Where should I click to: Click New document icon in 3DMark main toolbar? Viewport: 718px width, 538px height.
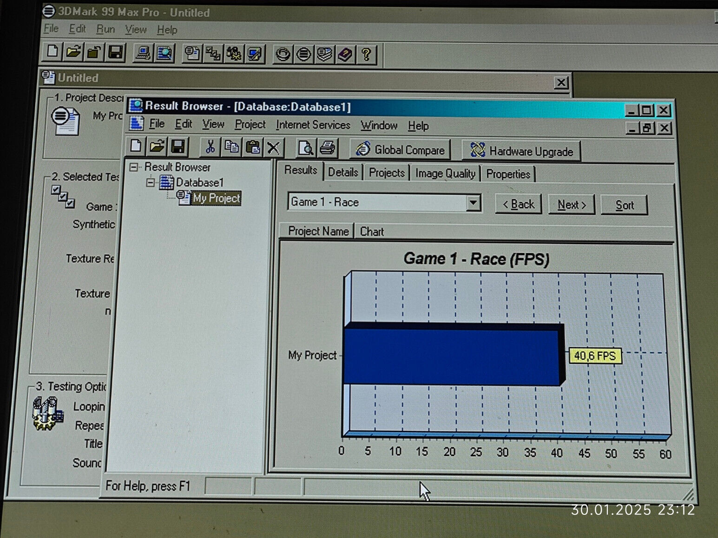(x=52, y=52)
